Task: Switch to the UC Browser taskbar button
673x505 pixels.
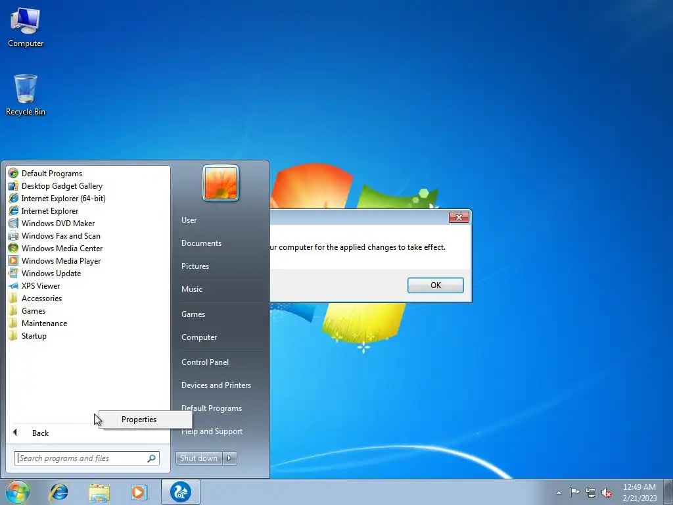Action: point(181,492)
